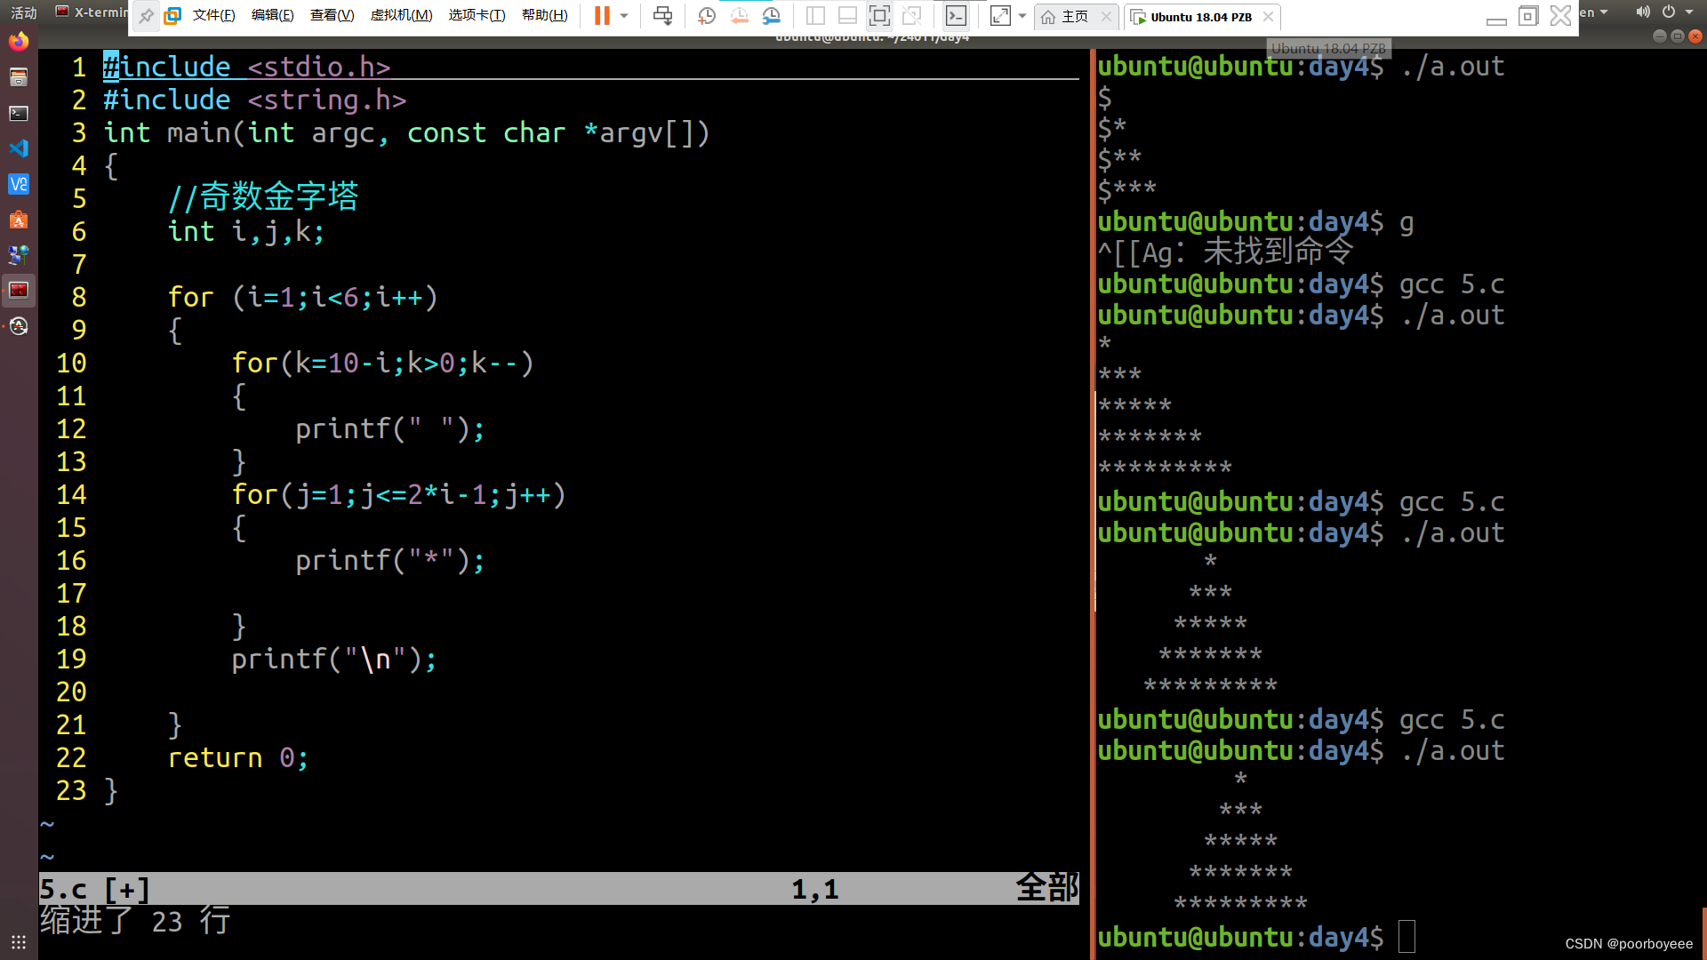Launch Firefox from the dock
This screenshot has width=1707, height=960.
(19, 42)
